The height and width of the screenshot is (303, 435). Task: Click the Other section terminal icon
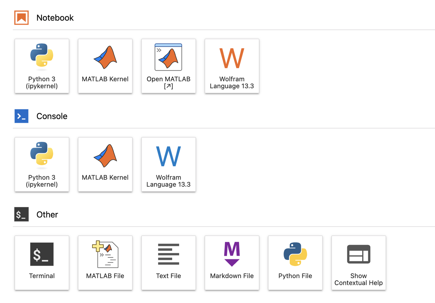coord(21,214)
